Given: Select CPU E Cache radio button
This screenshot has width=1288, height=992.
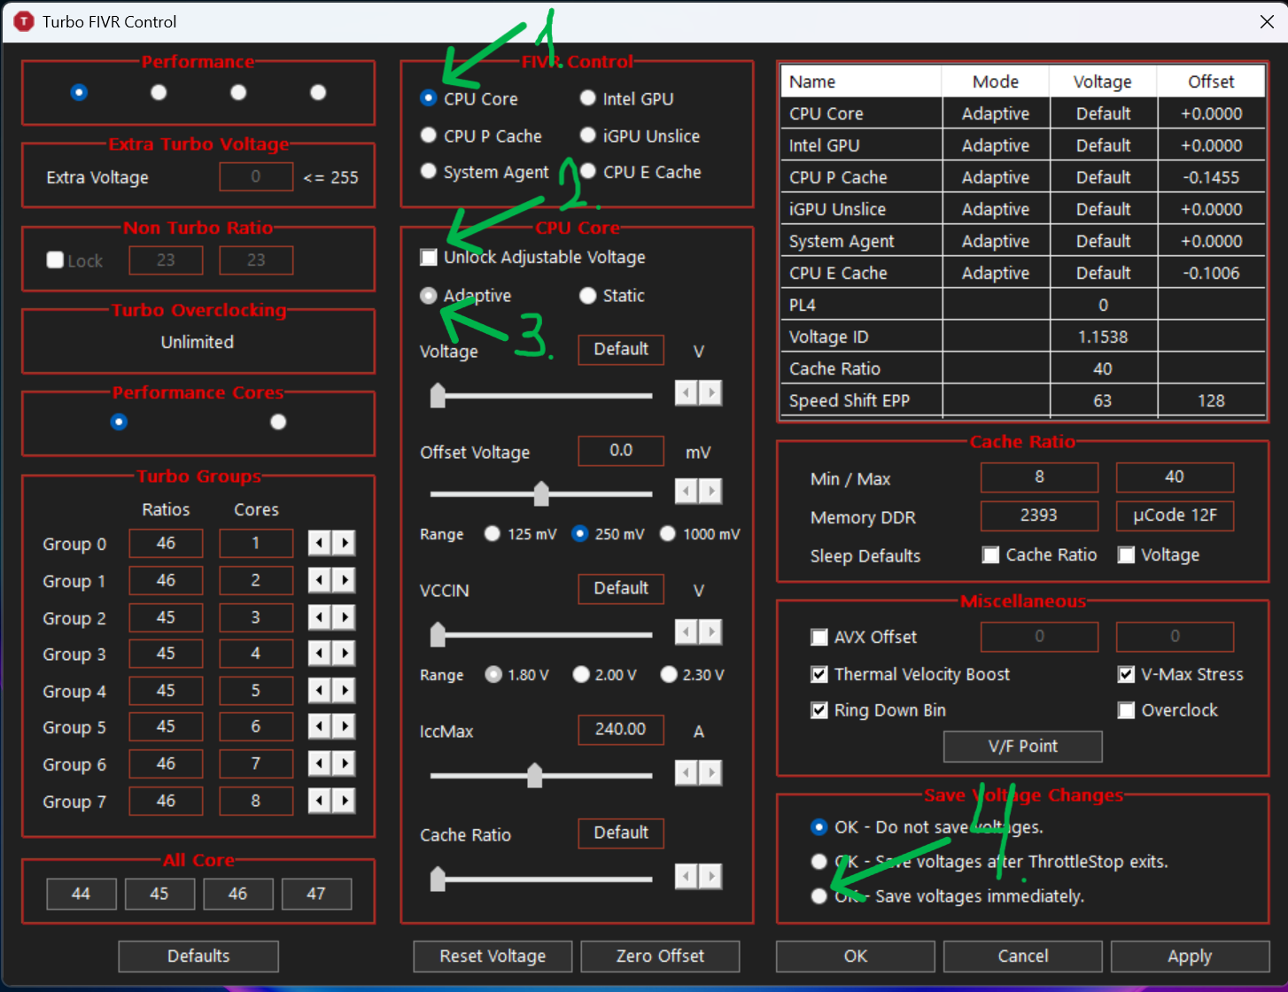Looking at the screenshot, I should point(588,172).
